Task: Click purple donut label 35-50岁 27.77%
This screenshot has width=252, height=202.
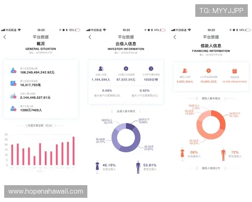Action: (100, 141)
